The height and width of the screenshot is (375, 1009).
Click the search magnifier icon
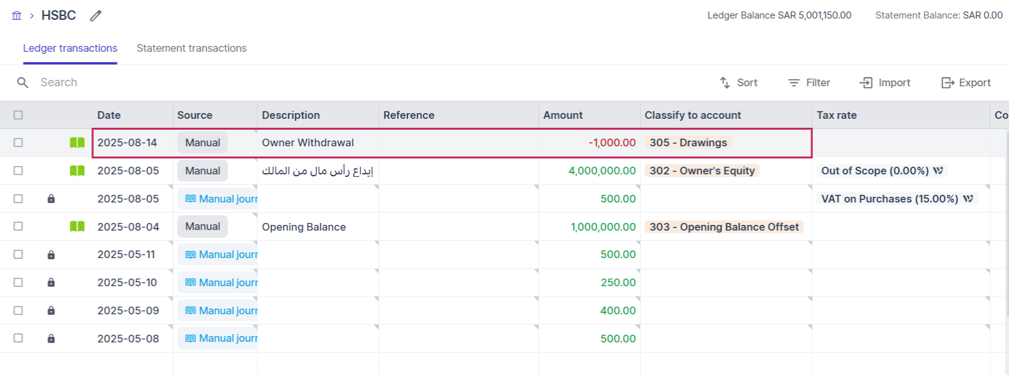point(23,82)
